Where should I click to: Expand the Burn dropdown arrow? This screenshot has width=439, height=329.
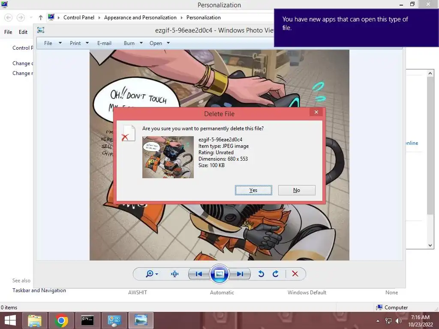click(x=141, y=43)
